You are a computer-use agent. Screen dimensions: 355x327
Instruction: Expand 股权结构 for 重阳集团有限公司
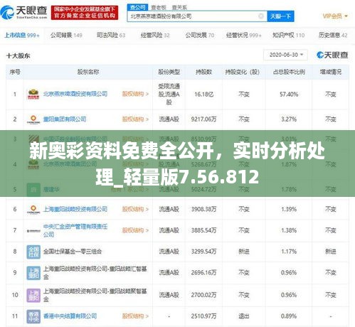135,119
